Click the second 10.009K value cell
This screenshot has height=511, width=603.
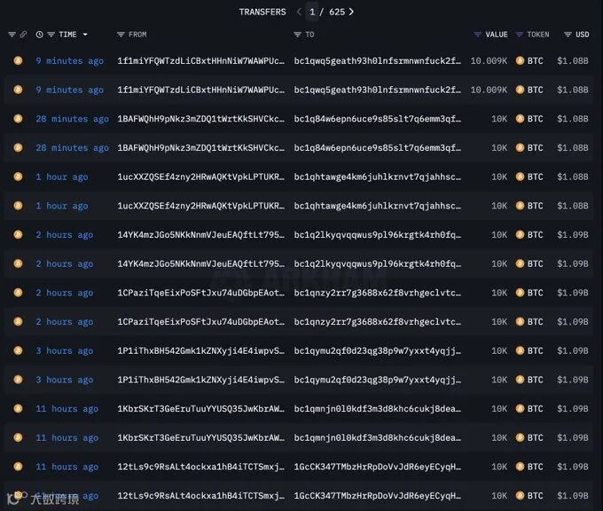click(x=489, y=90)
